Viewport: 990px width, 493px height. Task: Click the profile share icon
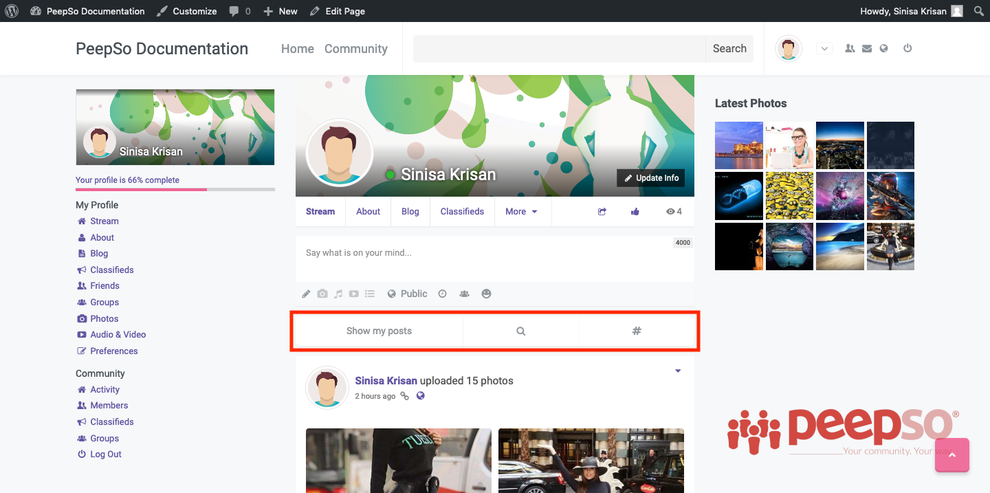pos(602,212)
